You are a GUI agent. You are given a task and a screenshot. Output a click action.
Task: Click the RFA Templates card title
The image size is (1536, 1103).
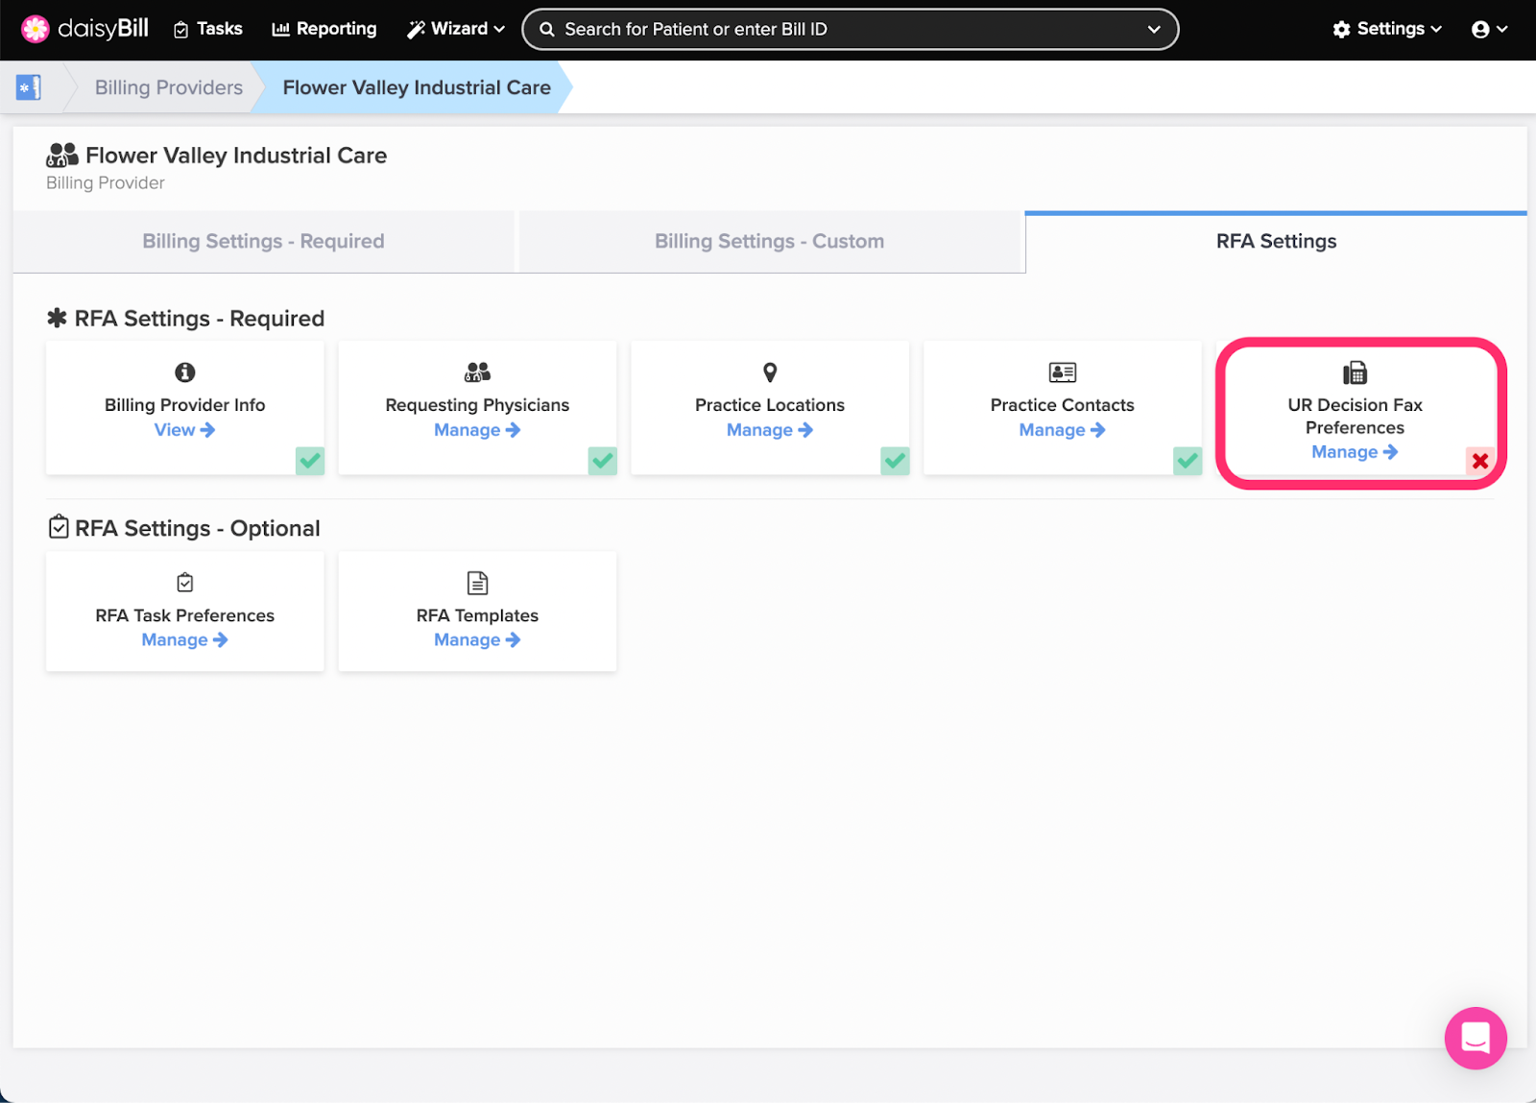(x=477, y=615)
